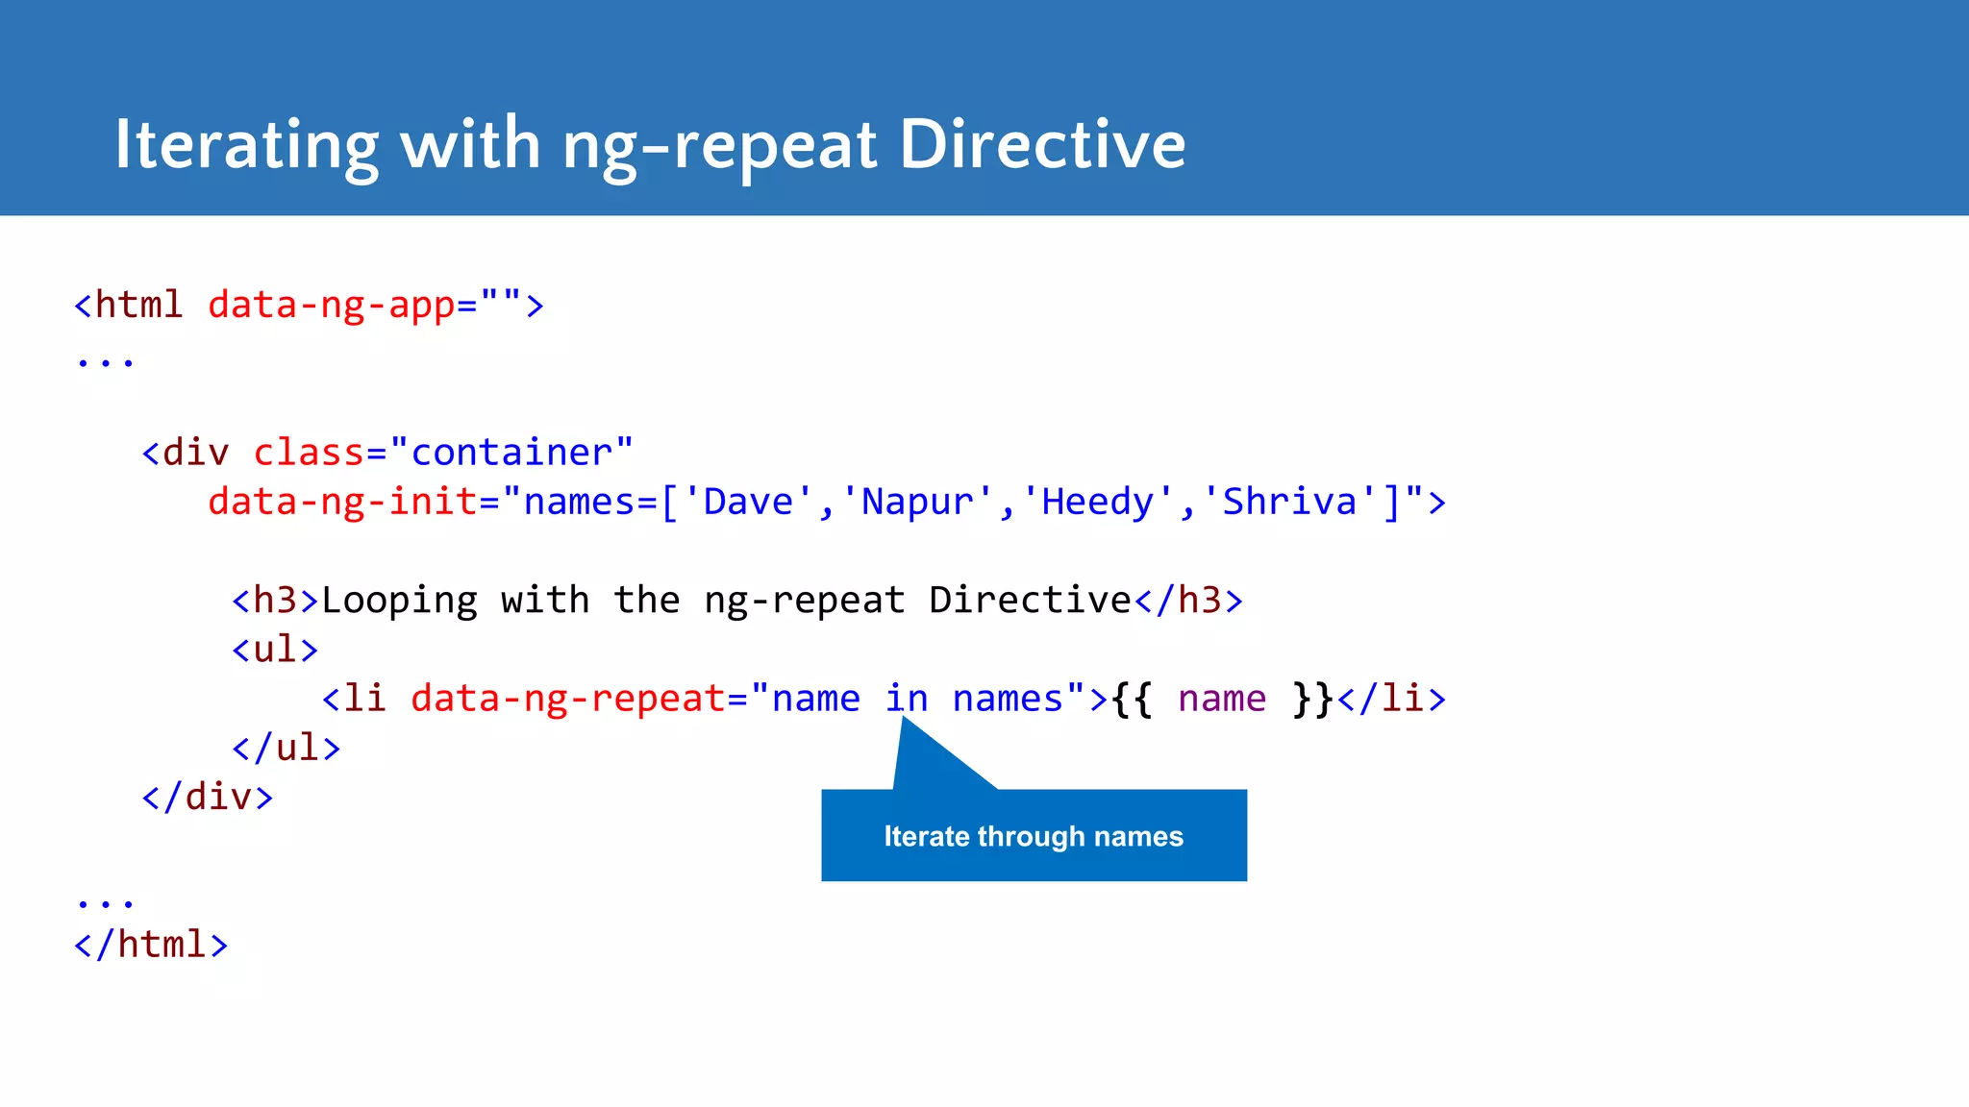Click the opening ul tag
The height and width of the screenshot is (1107, 1969).
click(274, 649)
